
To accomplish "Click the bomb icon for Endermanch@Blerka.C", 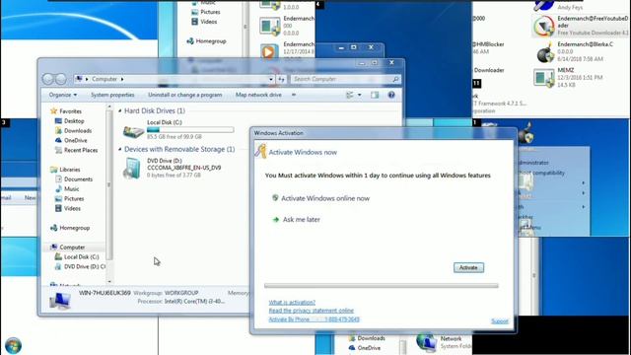I will [545, 52].
